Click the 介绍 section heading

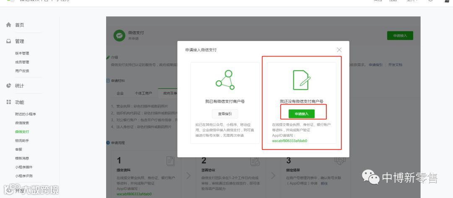pos(115,58)
